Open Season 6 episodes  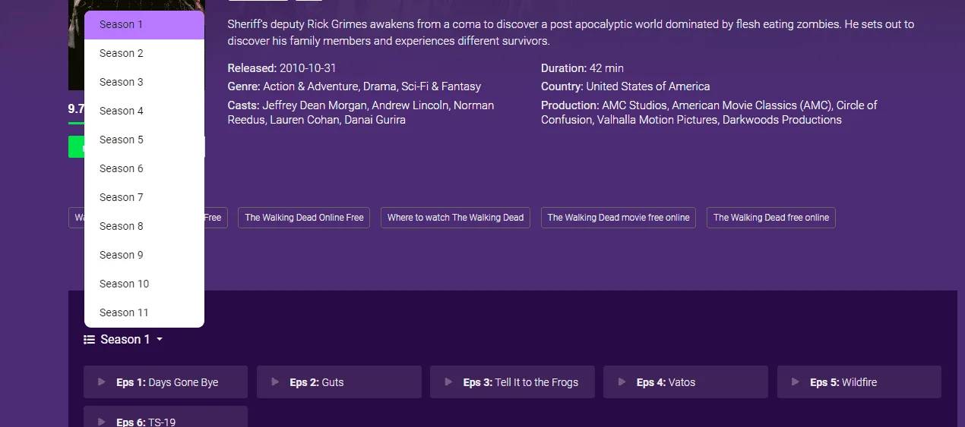[x=144, y=168]
